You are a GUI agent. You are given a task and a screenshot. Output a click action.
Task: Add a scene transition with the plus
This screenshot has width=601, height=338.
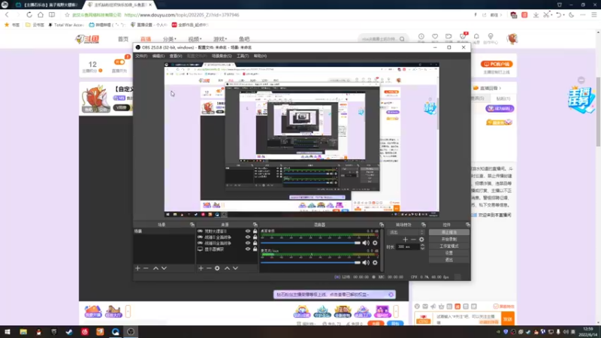pos(405,240)
